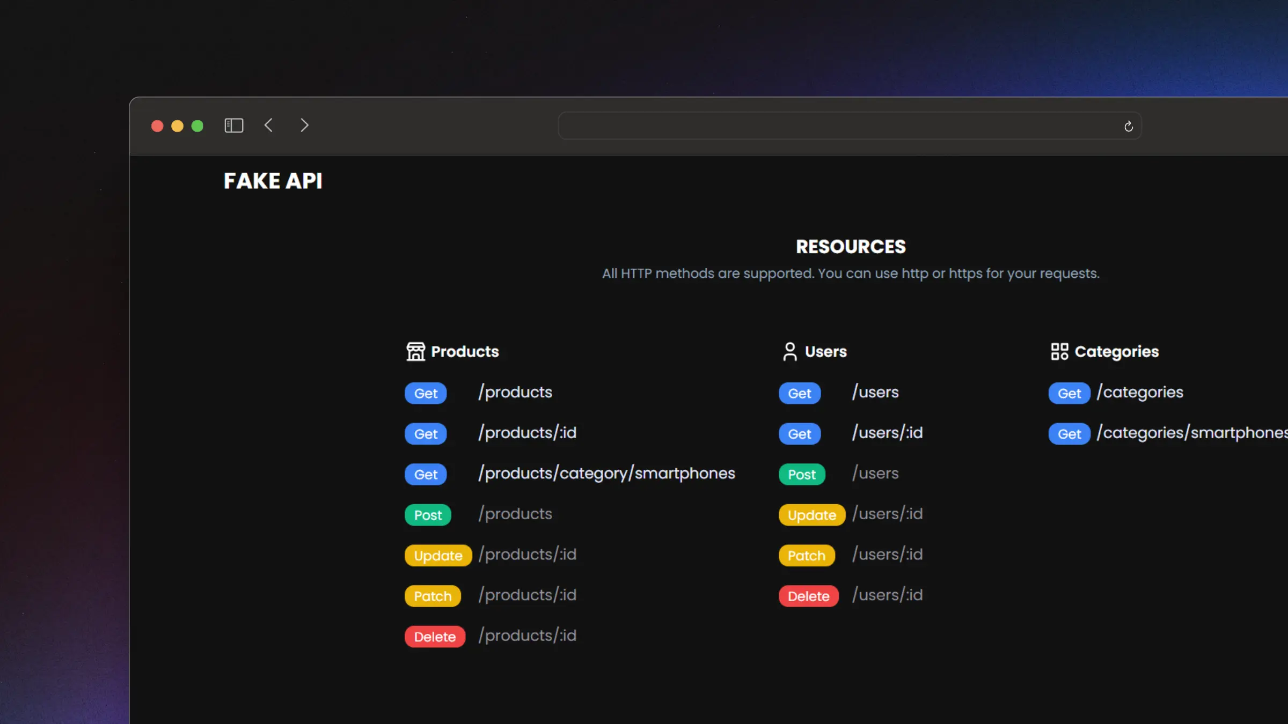Maximize the browser window with green button
1288x724 pixels.
[197, 126]
